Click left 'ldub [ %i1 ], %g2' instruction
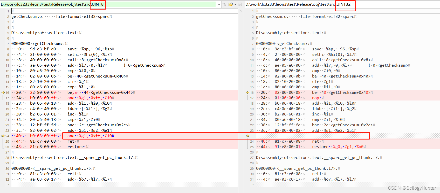 pyautogui.click(x=90, y=109)
